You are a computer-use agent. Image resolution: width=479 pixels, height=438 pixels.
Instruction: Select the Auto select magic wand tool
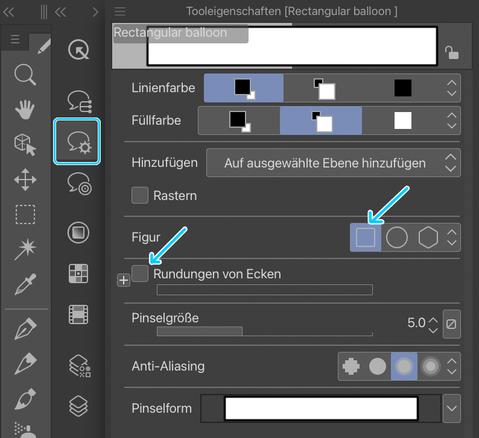tap(25, 248)
